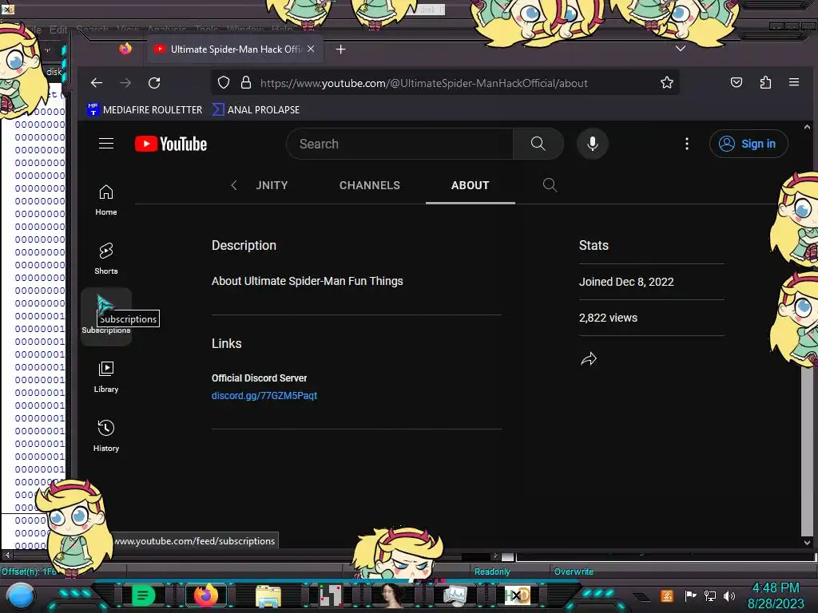818x613 pixels.
Task: Open the Firefox extensions puzzle icon
Action: pos(765,82)
